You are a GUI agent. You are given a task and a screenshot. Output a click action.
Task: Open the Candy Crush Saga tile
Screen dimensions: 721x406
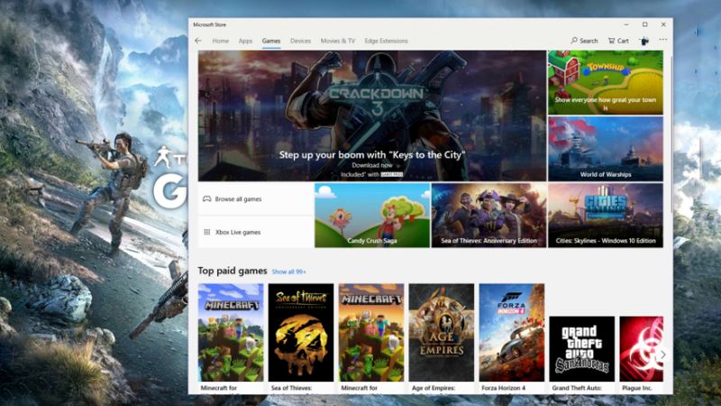[x=371, y=216]
